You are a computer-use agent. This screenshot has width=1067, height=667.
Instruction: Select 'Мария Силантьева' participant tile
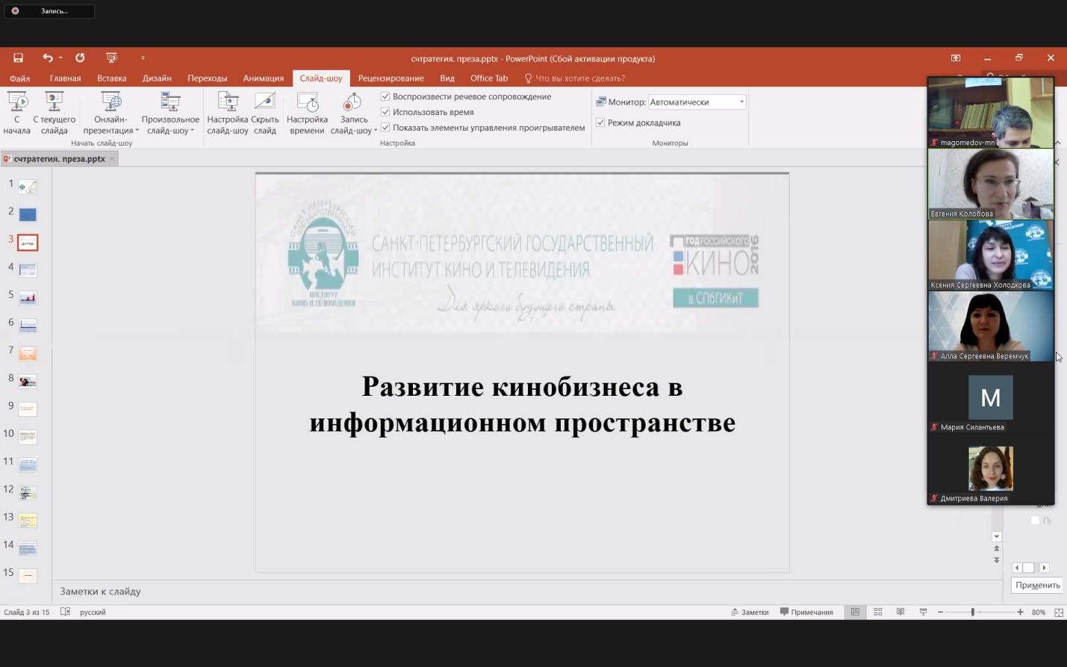(x=991, y=397)
